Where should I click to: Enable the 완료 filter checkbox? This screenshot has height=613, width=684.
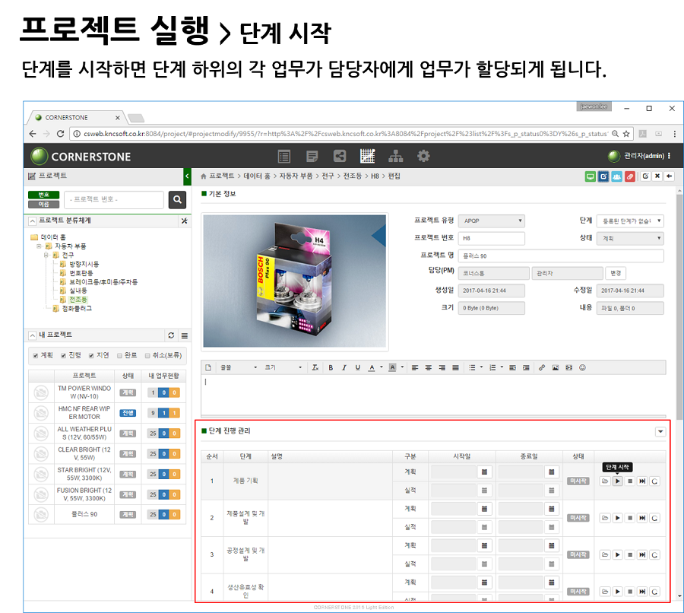[119, 355]
